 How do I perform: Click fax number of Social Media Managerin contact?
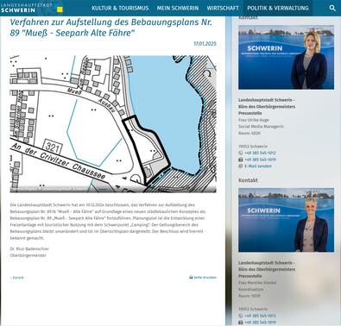tap(260, 160)
